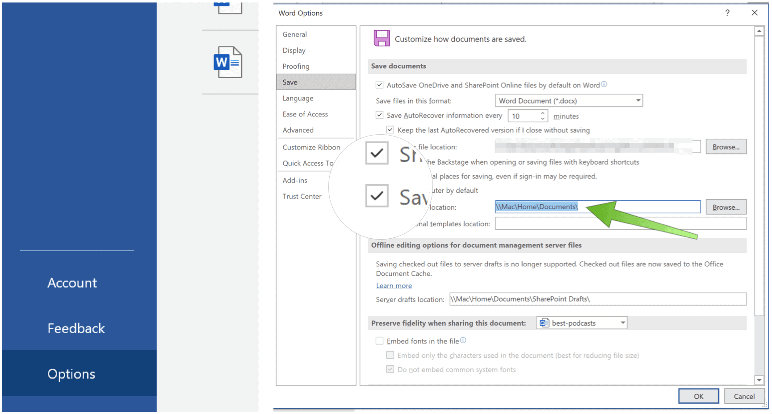Screen dimensions: 772x414
Task: Click the info icon next to AutoSave label
Action: point(604,84)
